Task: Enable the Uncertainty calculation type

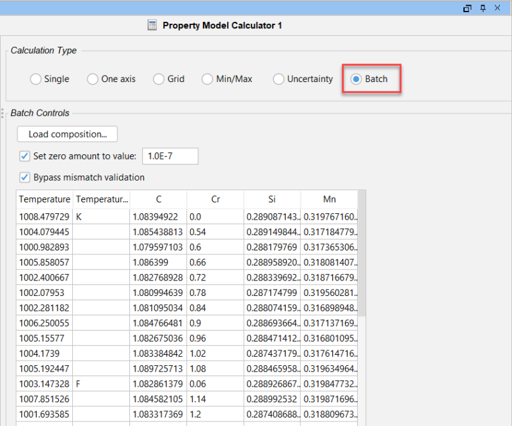Action: 278,79
